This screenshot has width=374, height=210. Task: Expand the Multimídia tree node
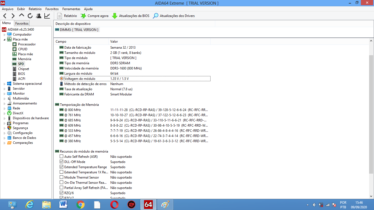(4, 99)
